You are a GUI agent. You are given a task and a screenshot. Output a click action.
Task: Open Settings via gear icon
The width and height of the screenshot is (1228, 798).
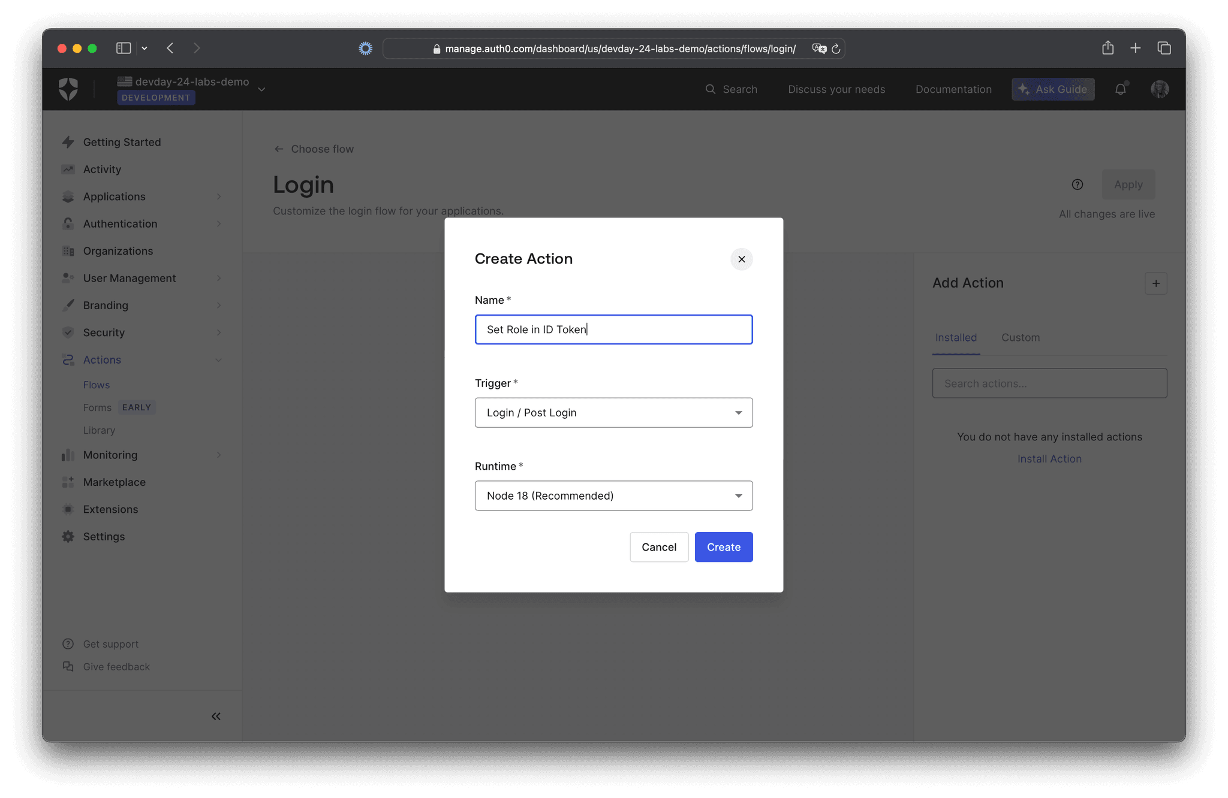(68, 536)
